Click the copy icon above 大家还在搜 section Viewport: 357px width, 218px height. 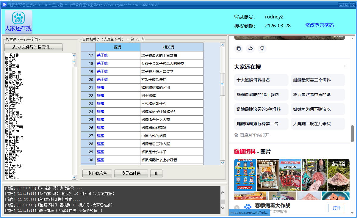[x=239, y=48]
